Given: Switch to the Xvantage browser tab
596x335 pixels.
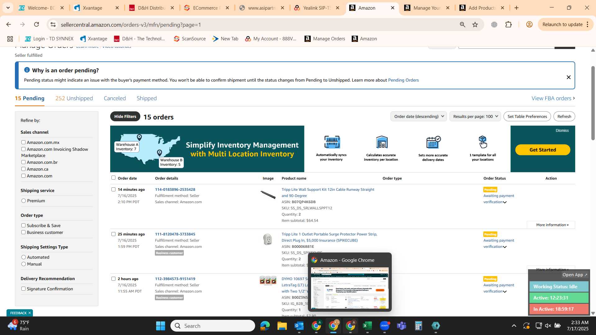Looking at the screenshot, I should tap(96, 8).
